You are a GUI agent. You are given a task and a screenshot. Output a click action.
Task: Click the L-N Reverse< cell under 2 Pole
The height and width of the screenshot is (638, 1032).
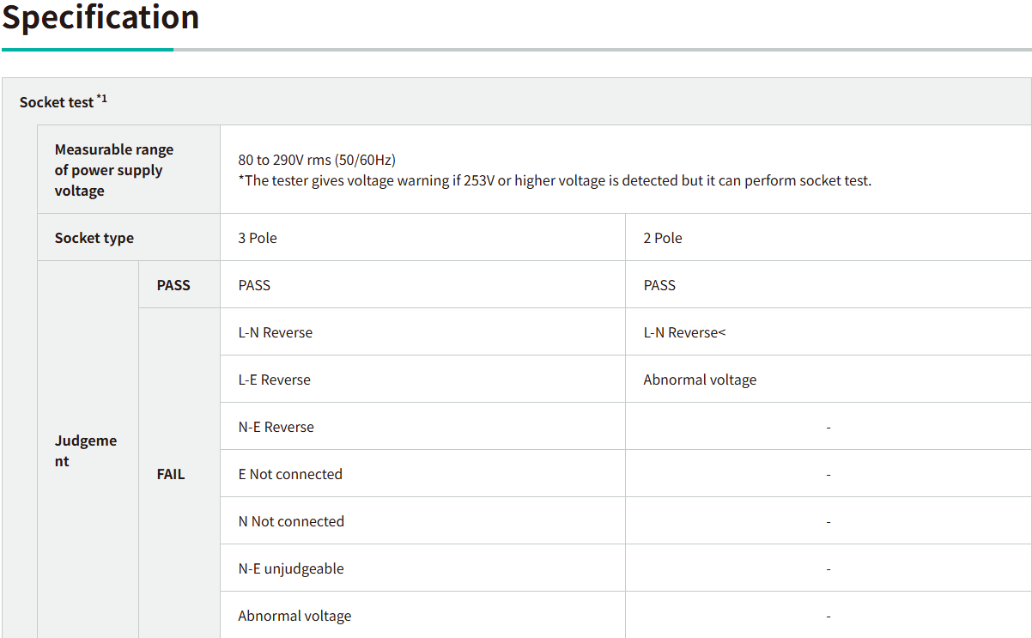tap(684, 332)
